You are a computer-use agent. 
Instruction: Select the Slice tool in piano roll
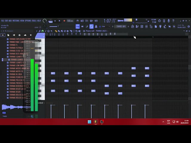(71, 31)
